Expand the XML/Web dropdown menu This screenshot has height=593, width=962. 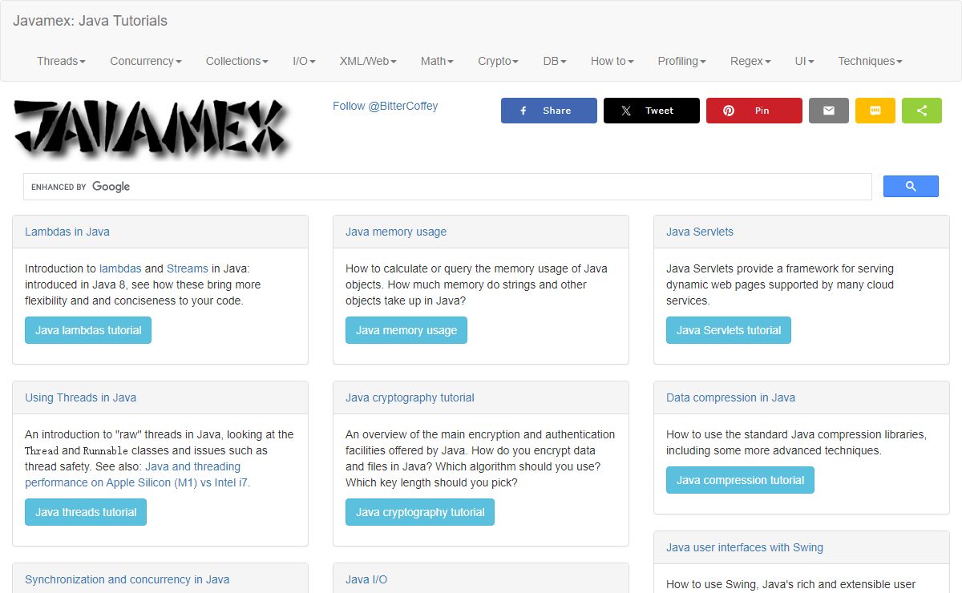368,61
